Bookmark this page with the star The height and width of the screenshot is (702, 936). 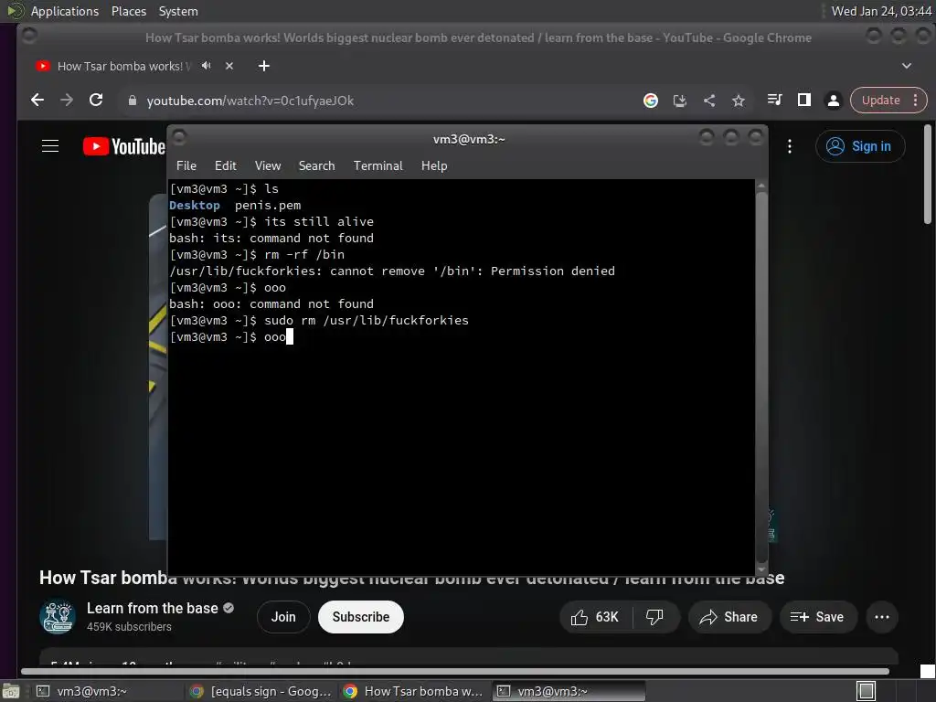739,101
